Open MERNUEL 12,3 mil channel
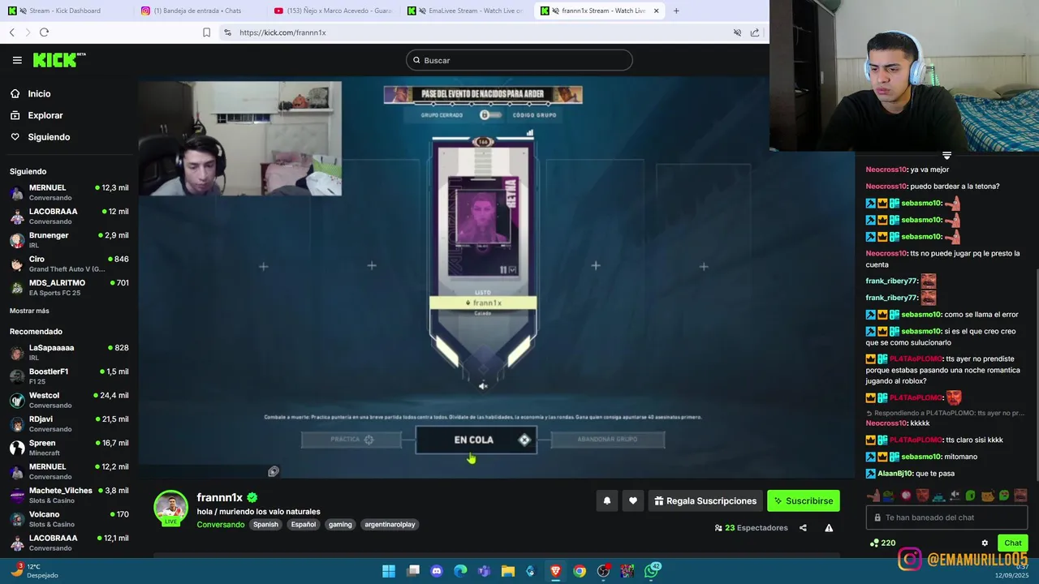1039x584 pixels. click(x=69, y=192)
